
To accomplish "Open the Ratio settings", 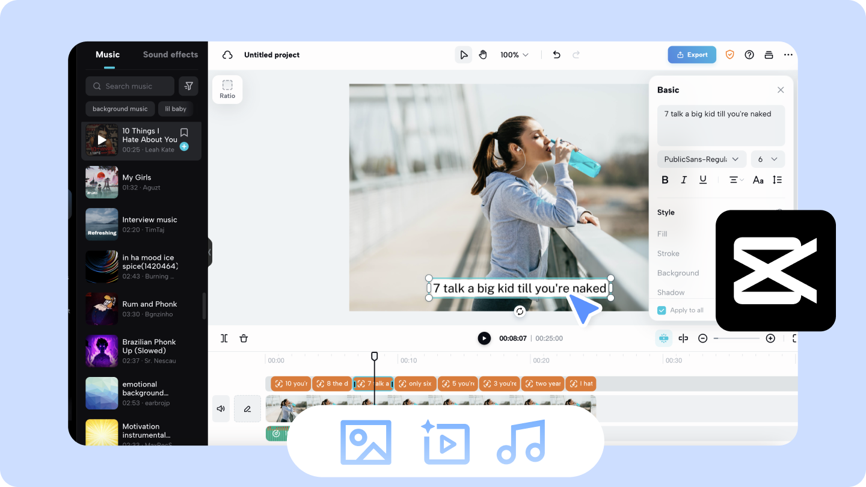I will tap(227, 90).
